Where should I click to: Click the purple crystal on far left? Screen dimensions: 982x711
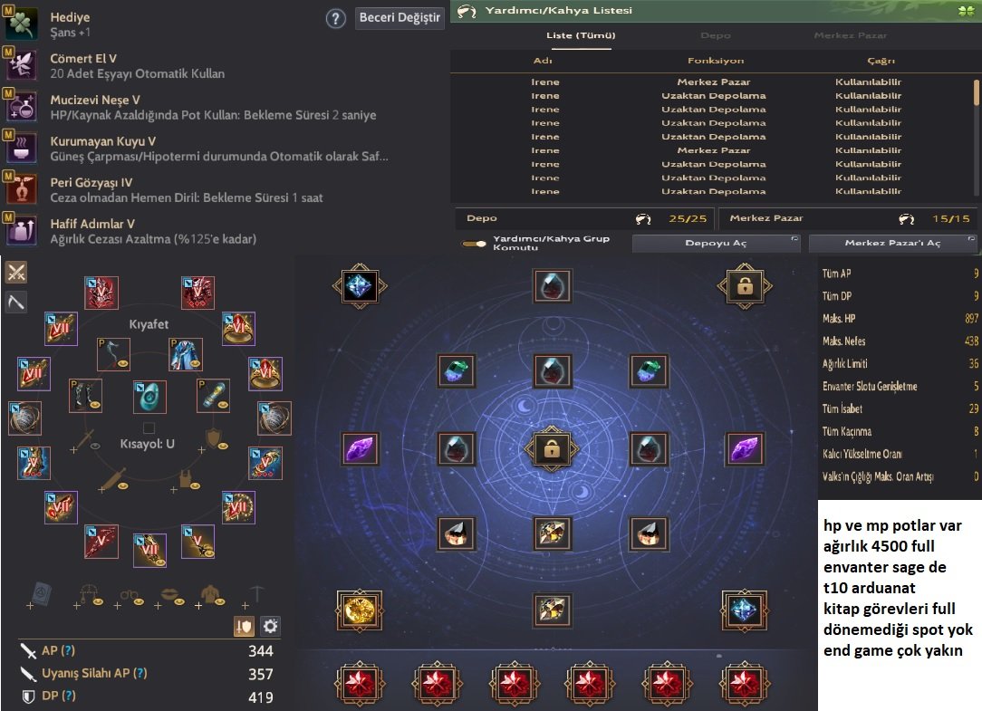[361, 449]
